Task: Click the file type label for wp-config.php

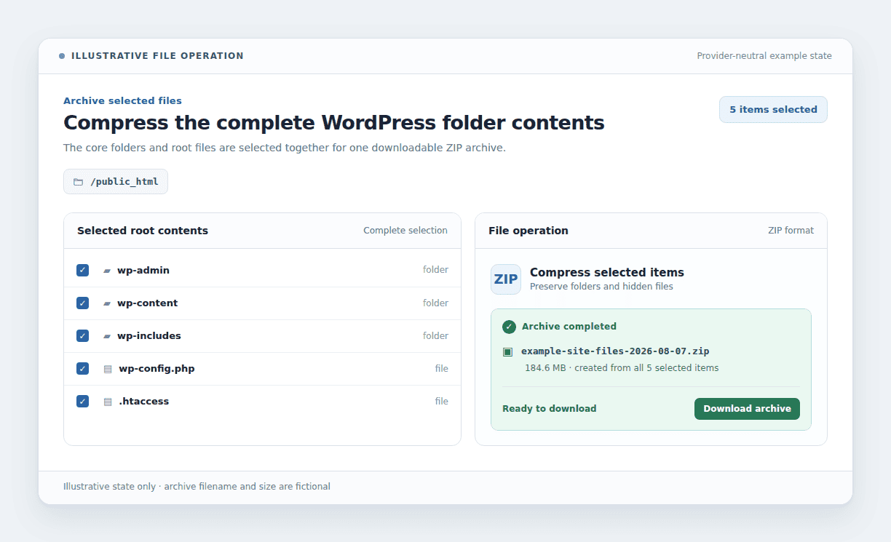Action: click(442, 368)
